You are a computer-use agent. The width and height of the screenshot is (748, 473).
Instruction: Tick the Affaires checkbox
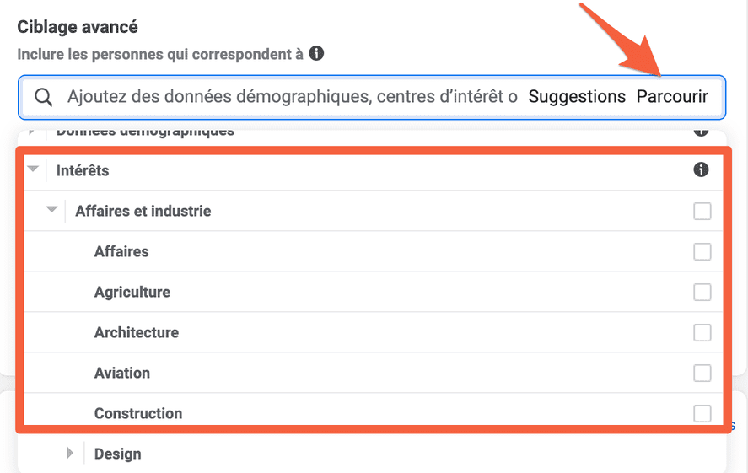click(702, 252)
